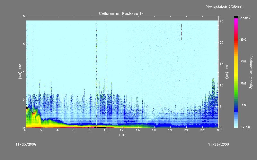Select the 'Plot updated: 23:54:01' timestamp

coord(224,7)
